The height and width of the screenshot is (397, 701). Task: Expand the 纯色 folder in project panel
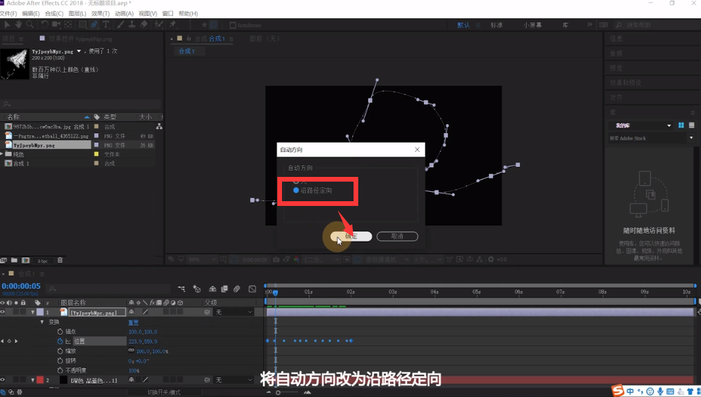coord(2,154)
